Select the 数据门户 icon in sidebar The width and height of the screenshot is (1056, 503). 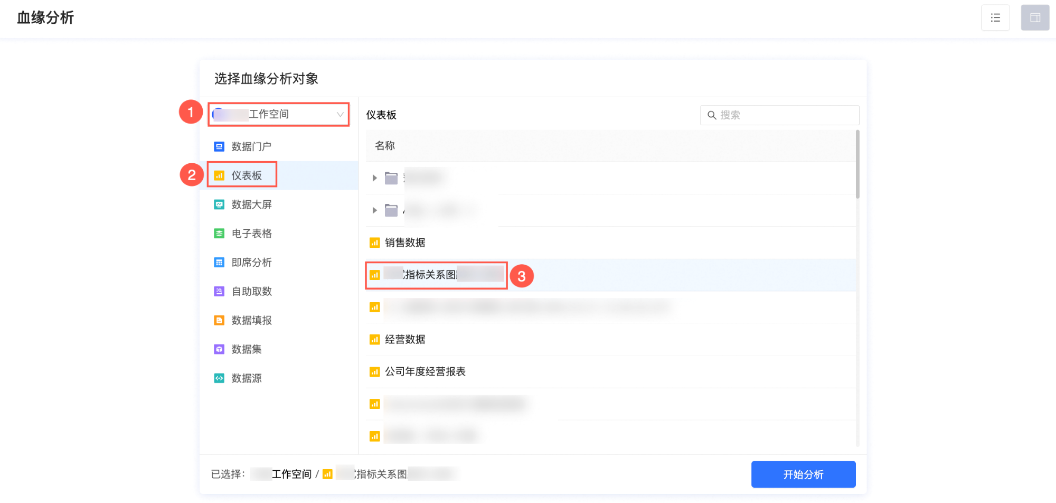point(219,146)
